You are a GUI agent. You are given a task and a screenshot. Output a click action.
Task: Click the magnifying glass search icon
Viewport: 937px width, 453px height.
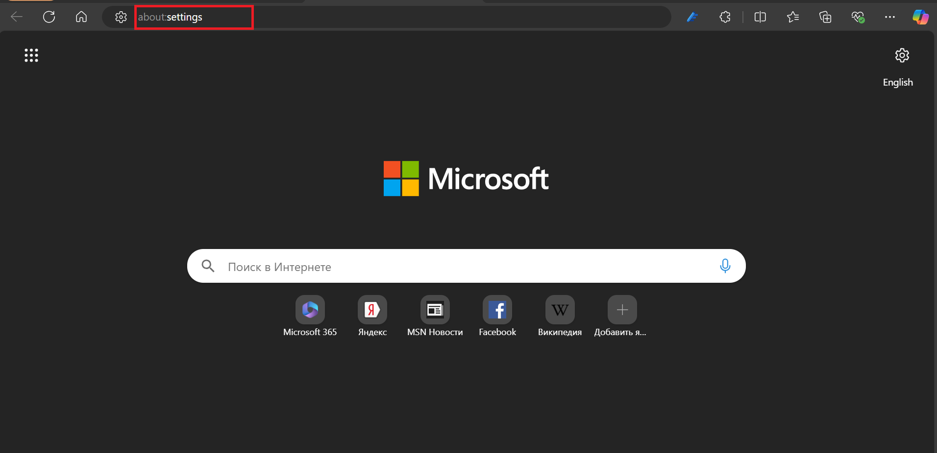[208, 266]
